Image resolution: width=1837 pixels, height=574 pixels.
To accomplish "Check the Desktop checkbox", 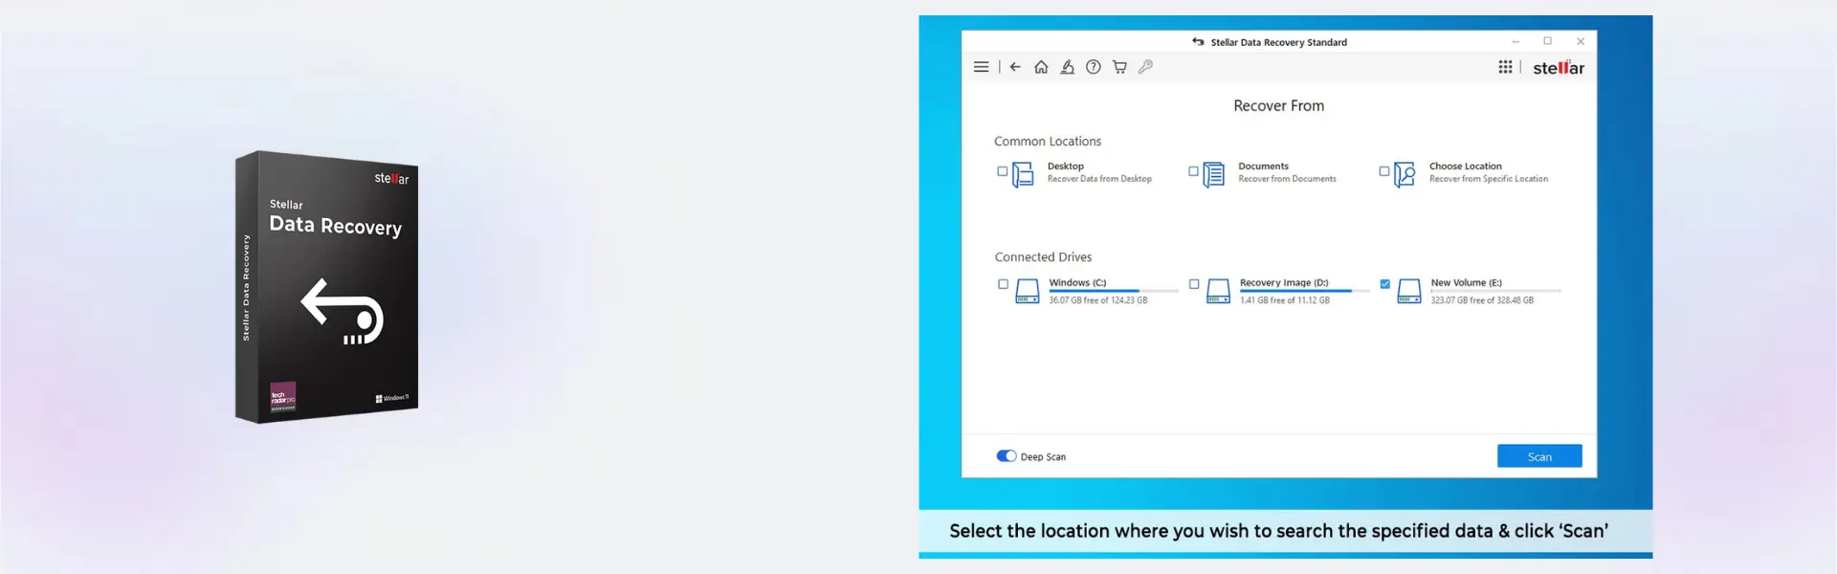I will [1003, 171].
